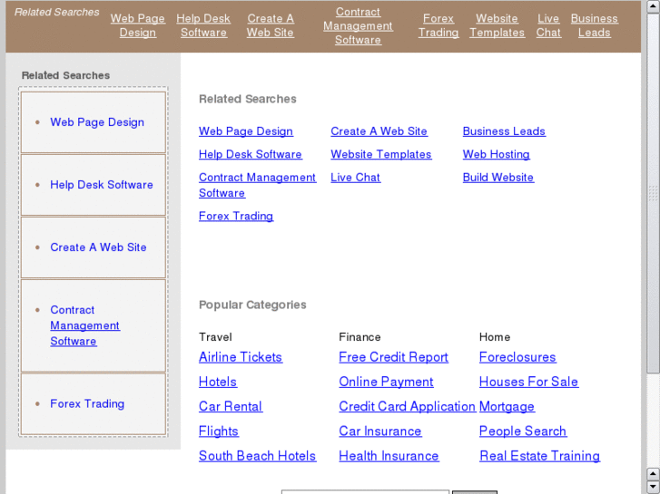Open the Credit Card Application link
660x494 pixels.
tap(408, 407)
